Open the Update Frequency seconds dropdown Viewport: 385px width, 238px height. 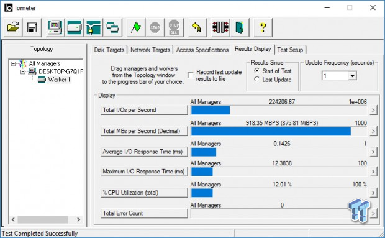(352, 76)
